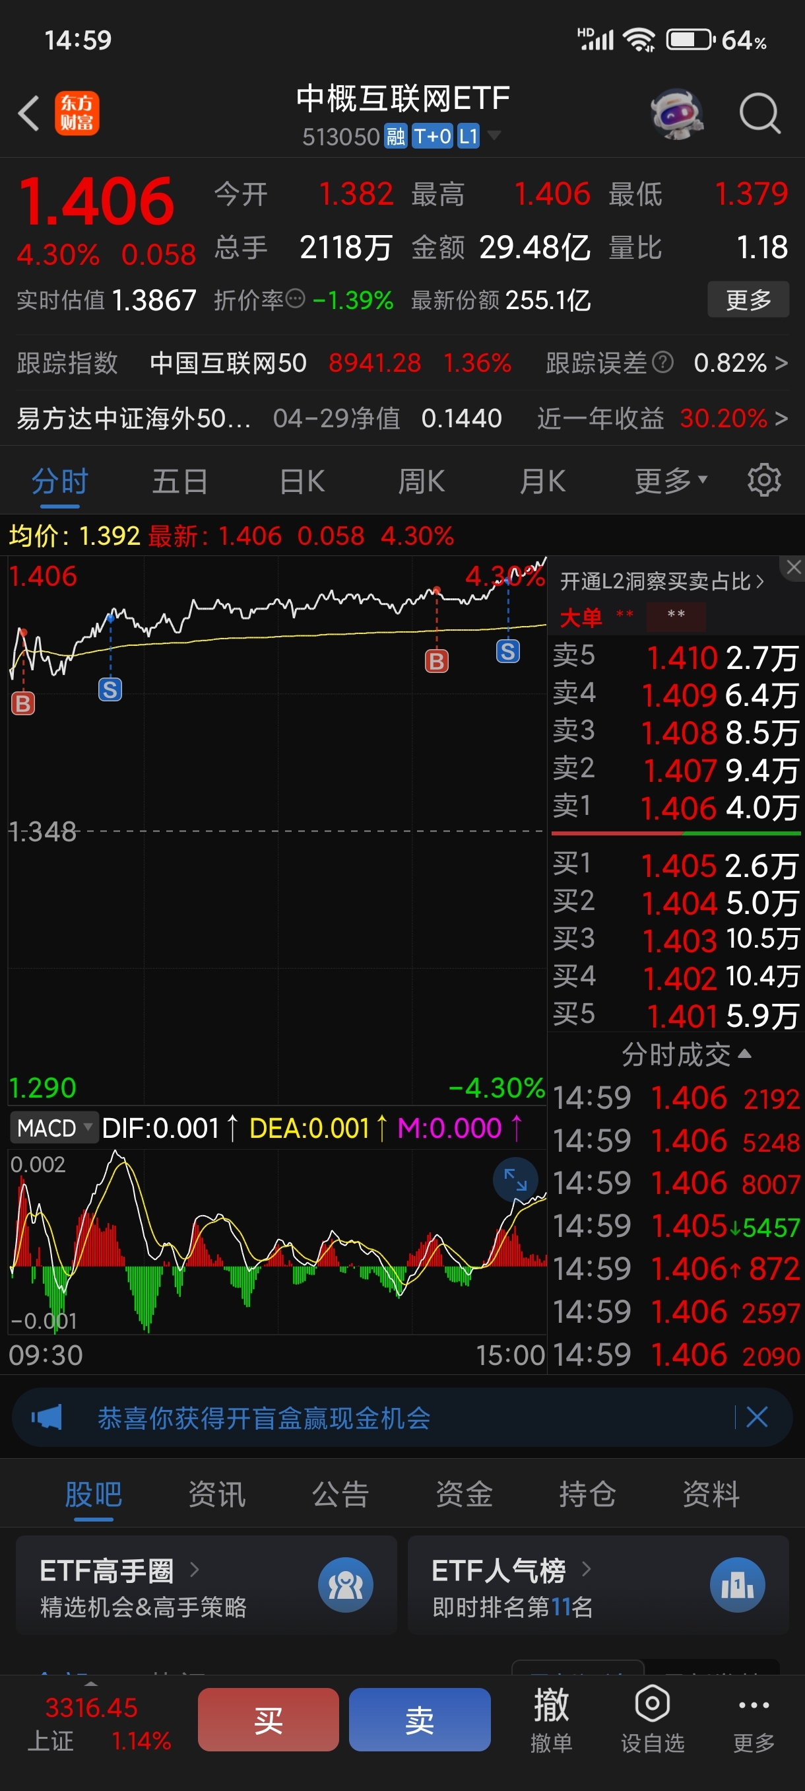Tap the 折价率 info icon
805x1791 pixels.
point(295,299)
